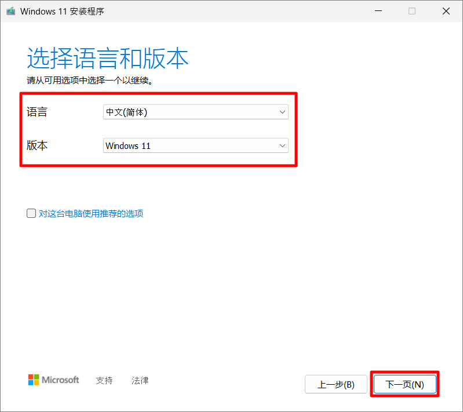Click the chevron arrow of the 语言 combo box
Image resolution: width=463 pixels, height=412 pixels.
tap(282, 112)
